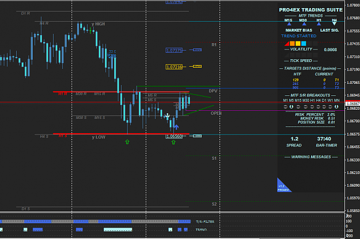This screenshot has height=239, width=360.
Task: Click the H4 white down arrow in MTF Trends
Action: 334,24
